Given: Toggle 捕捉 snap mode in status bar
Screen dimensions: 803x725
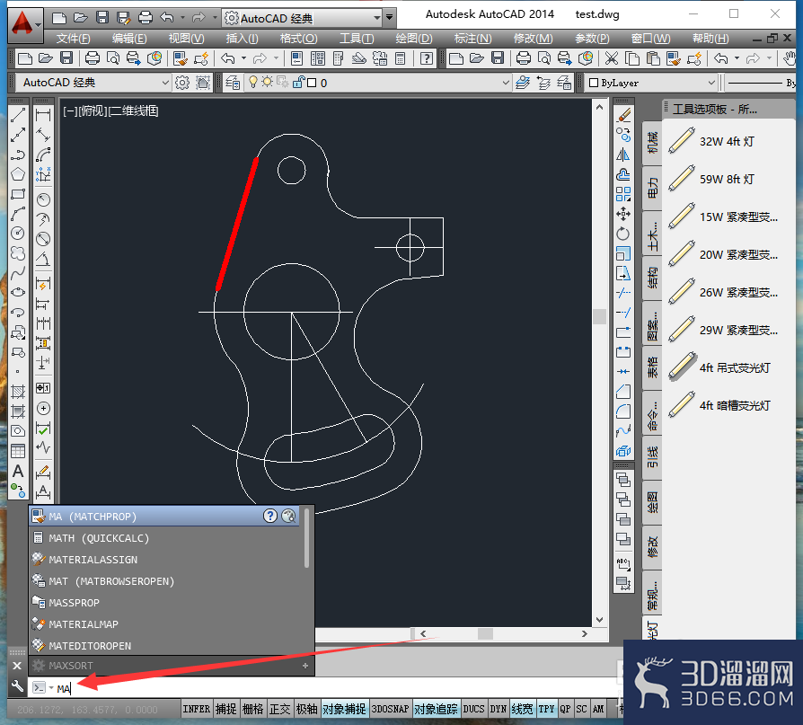Looking at the screenshot, I should pos(225,709).
